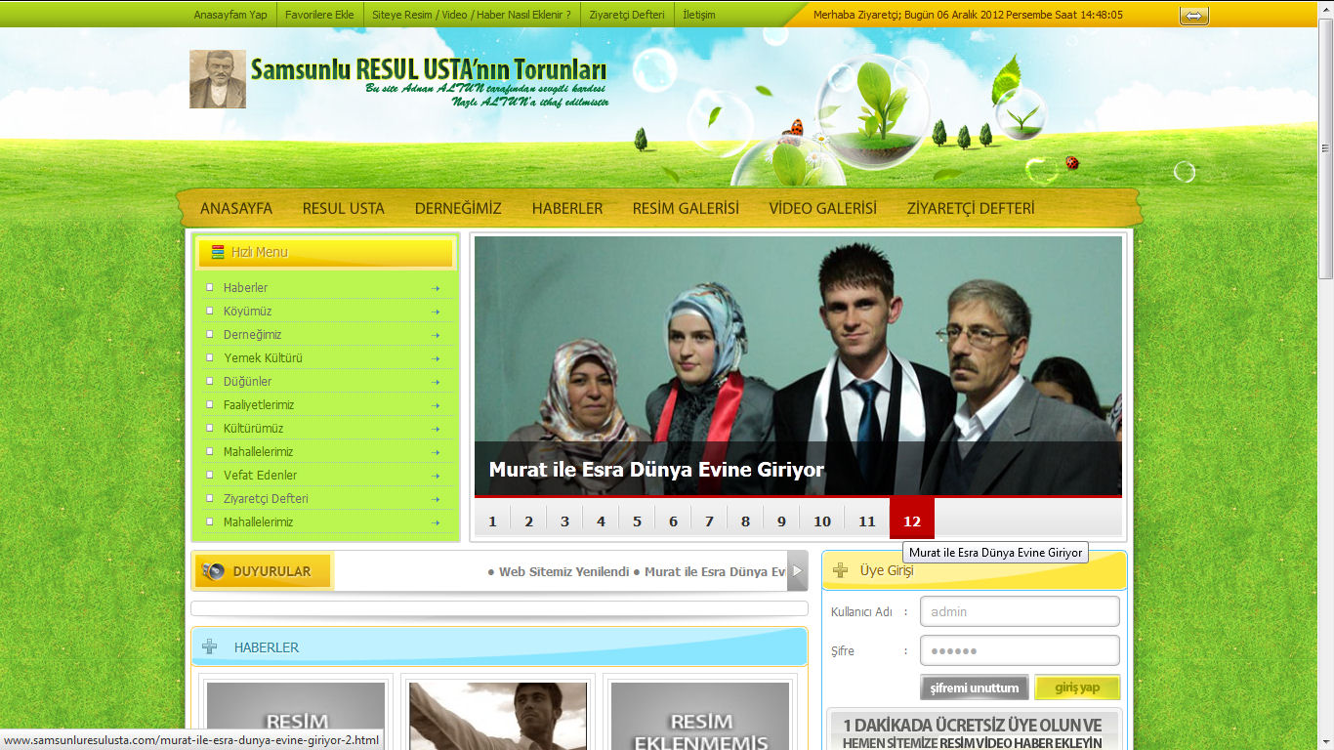Select Köyümüz in the Hızlı Menu
The image size is (1334, 750).
point(247,312)
